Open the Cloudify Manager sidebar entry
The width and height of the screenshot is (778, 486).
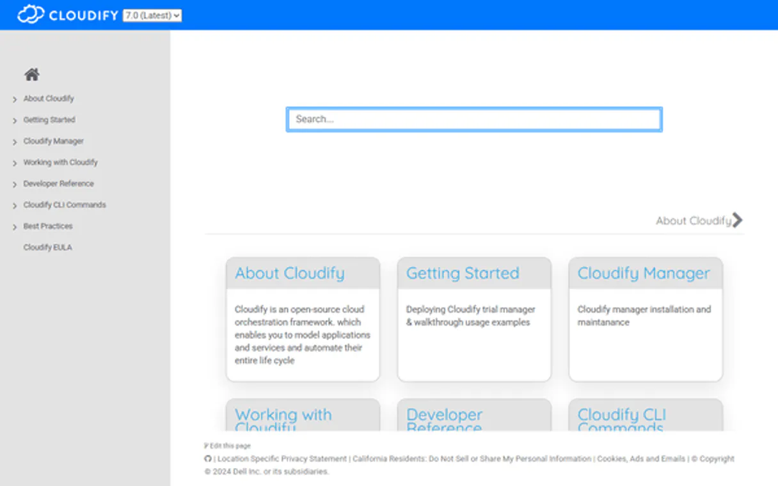click(53, 141)
